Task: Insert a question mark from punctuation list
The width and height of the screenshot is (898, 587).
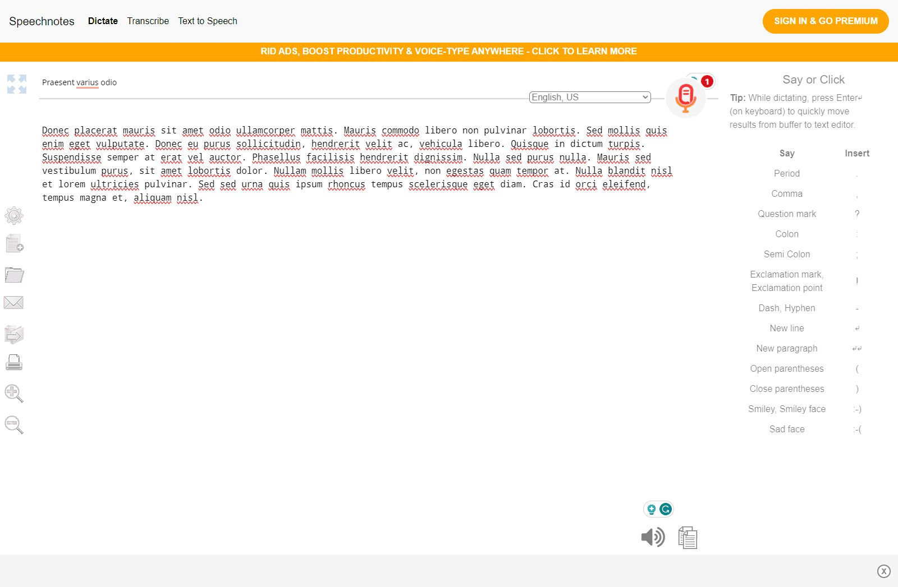Action: (857, 214)
